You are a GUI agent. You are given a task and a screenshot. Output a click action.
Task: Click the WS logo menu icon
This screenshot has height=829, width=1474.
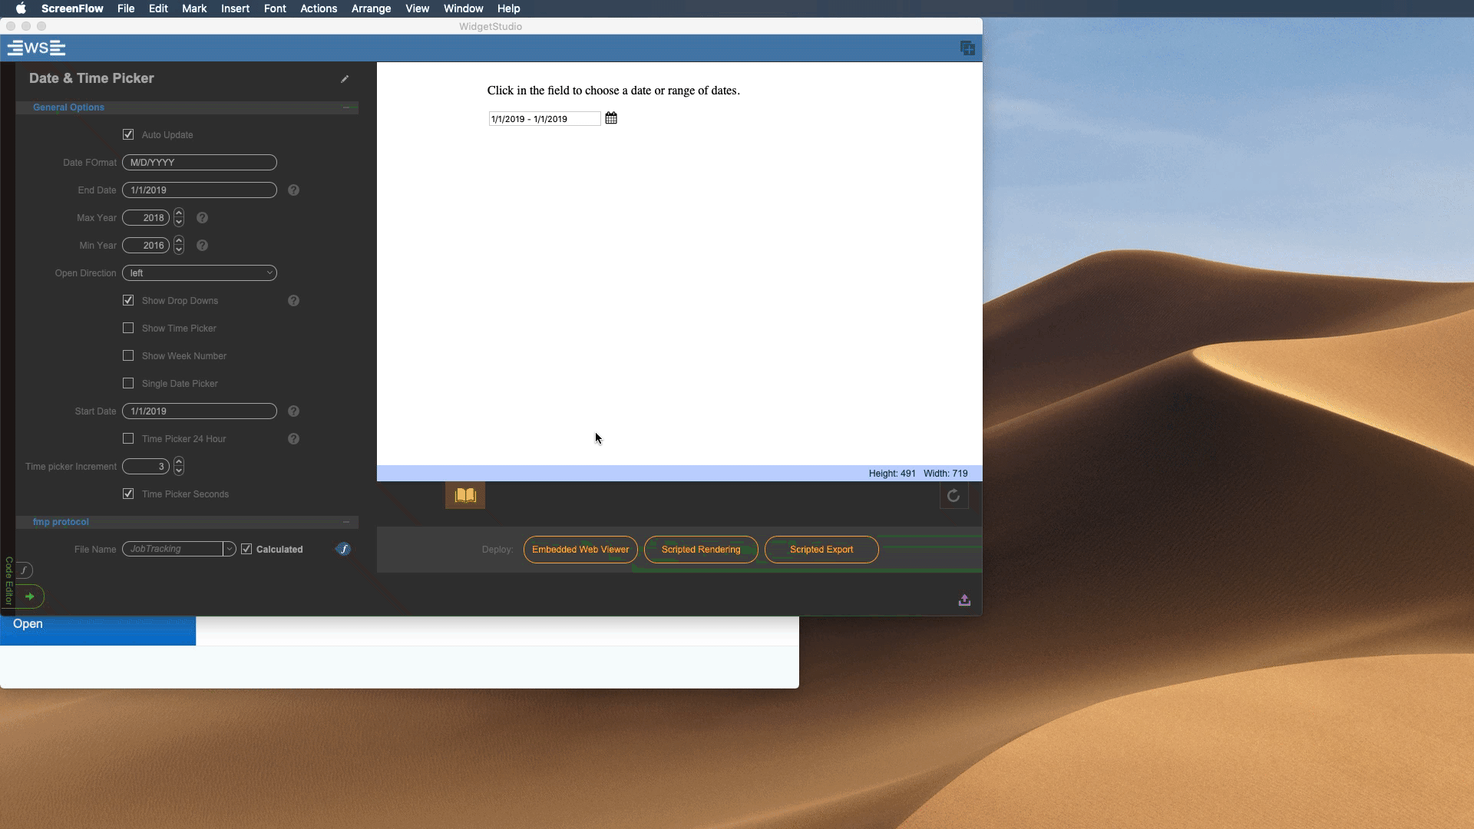pos(36,48)
